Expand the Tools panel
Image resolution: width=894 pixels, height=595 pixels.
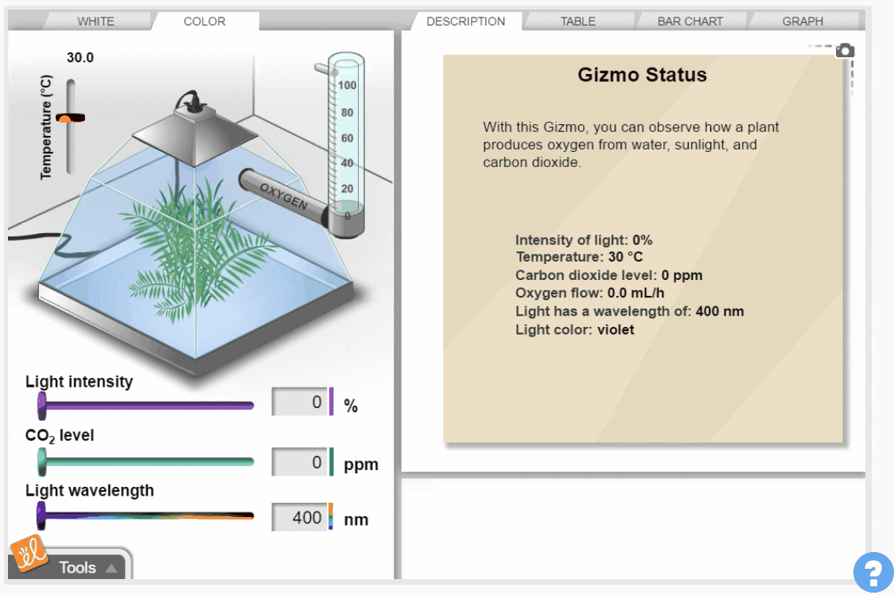point(87,567)
